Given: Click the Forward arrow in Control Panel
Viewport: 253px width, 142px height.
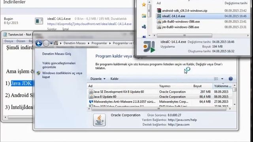Looking at the screenshot, I should pos(46,43).
